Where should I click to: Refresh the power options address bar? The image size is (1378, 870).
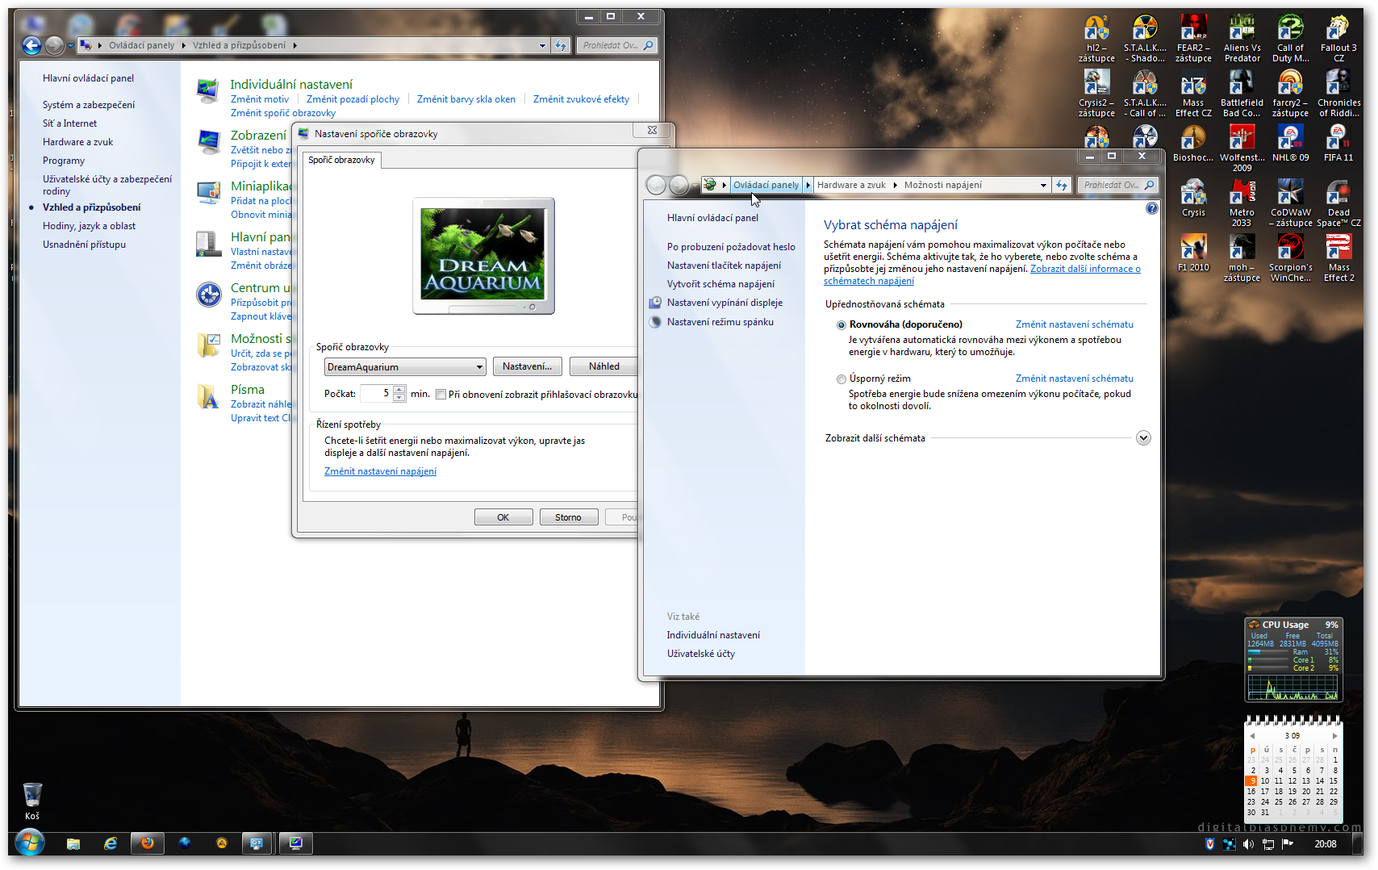tap(1062, 186)
